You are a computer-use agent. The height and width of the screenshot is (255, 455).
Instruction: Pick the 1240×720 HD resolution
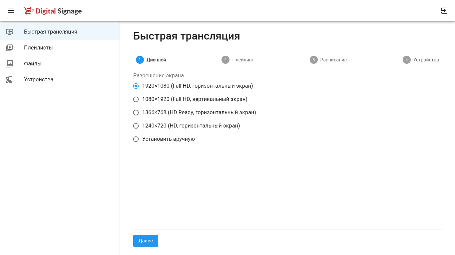136,126
